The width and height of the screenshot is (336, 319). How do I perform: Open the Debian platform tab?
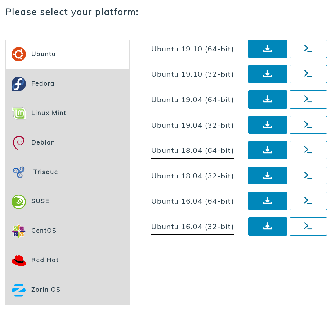(67, 143)
